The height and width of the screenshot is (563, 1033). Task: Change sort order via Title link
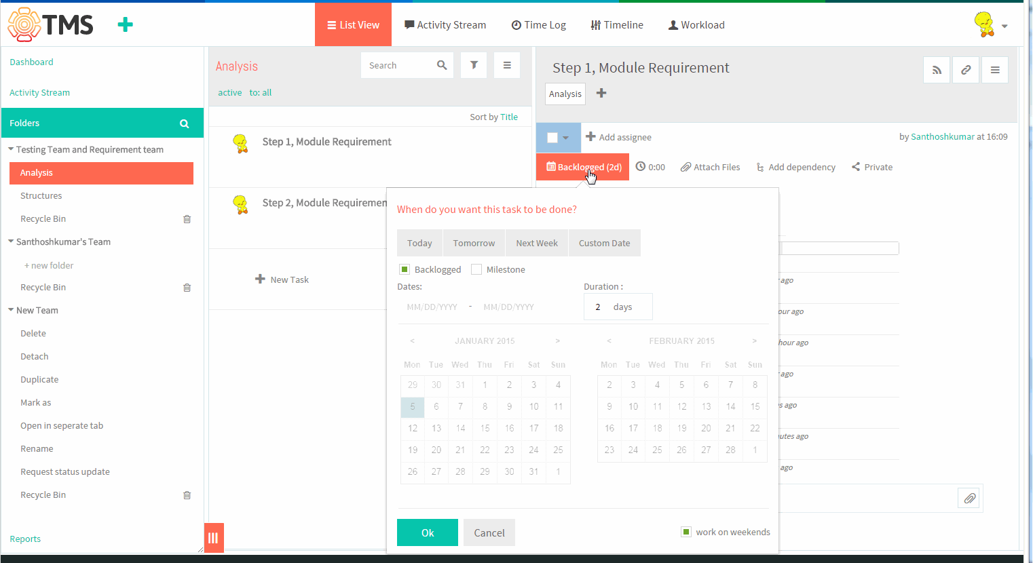pos(509,117)
